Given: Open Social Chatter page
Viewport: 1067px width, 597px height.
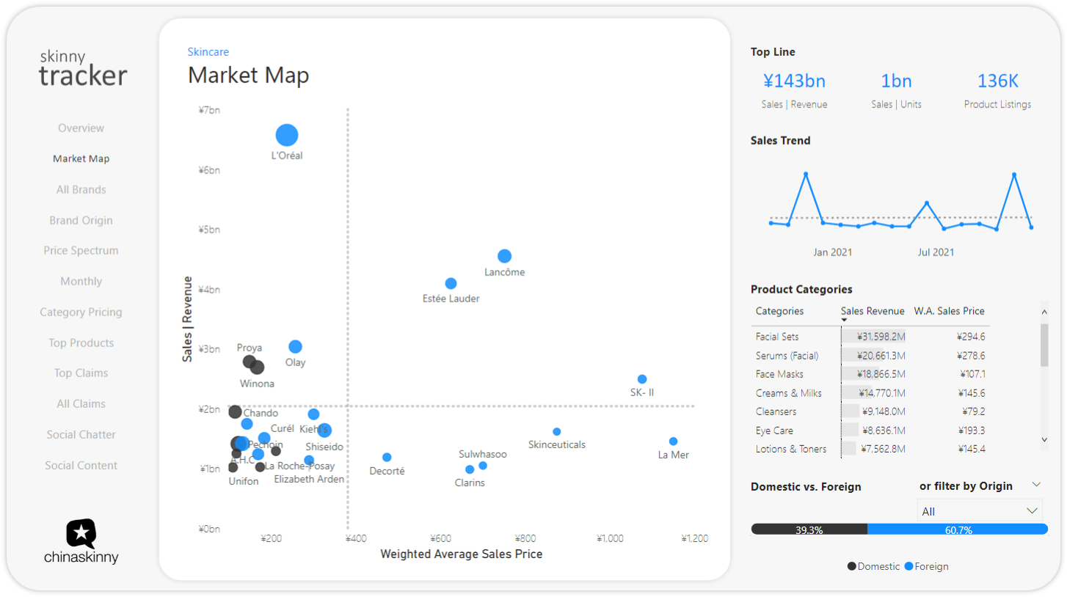Looking at the screenshot, I should pyautogui.click(x=81, y=435).
